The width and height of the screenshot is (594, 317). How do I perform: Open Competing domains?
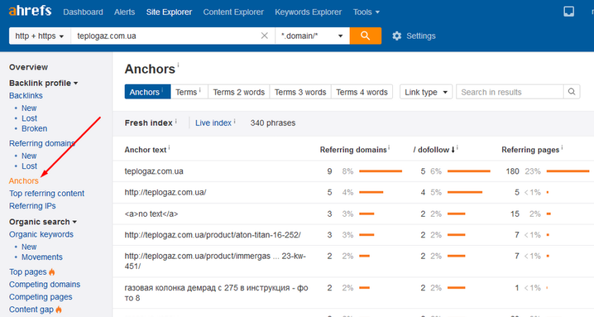[45, 285]
